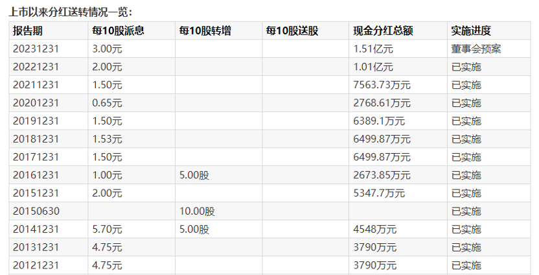Screen dimensions: 539x275
Task: Click the 现金分红总额 column header
Action: pos(384,31)
